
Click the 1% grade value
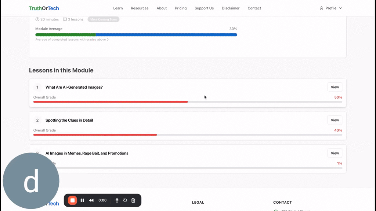tap(340, 163)
